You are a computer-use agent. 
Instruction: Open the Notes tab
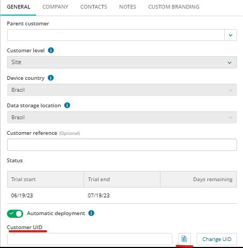[128, 7]
